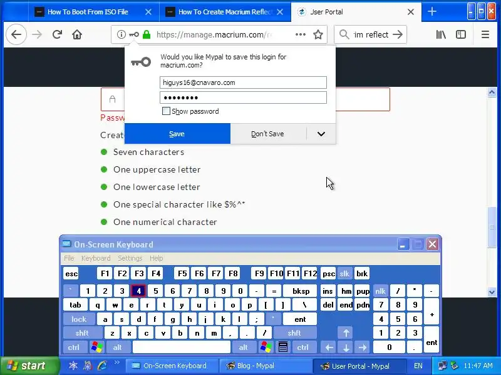Screen dimensions: 501x375
Task: Click the up arrow key on keyboard
Action: point(346,333)
